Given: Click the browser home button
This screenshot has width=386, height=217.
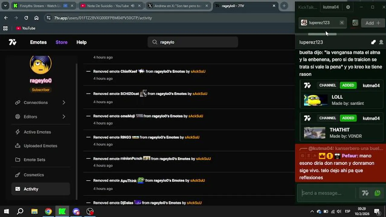Looking at the screenshot, I should pos(37,18).
